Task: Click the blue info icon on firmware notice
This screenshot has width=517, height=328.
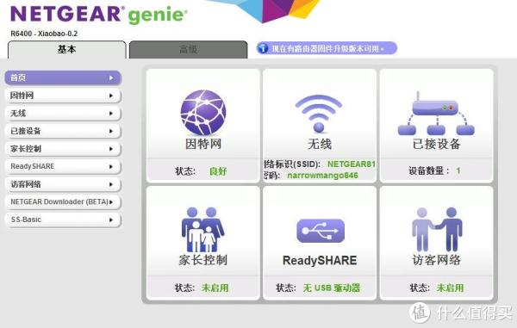Action: [x=263, y=48]
